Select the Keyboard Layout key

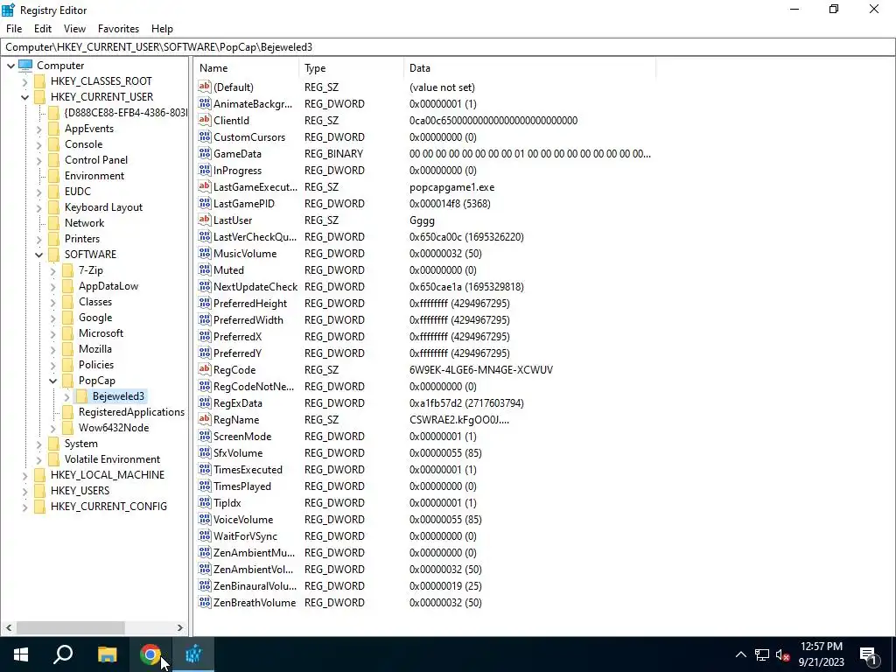(x=103, y=206)
